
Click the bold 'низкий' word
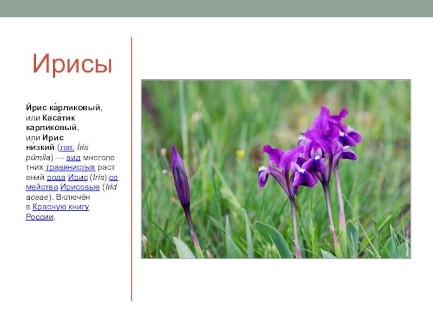[40, 147]
